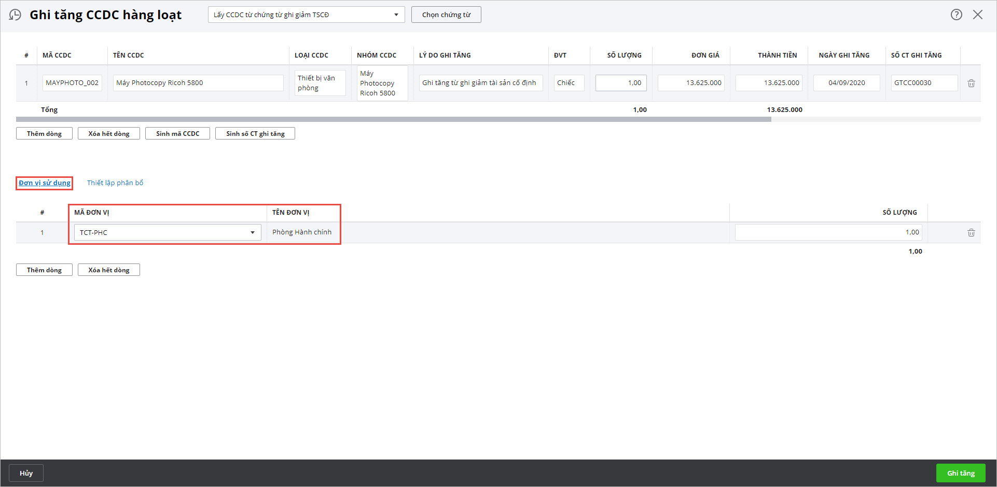Edit the Mã CCDC field MAYPHOTO_002
Screen dimensions: 997x487
pyautogui.click(x=72, y=83)
